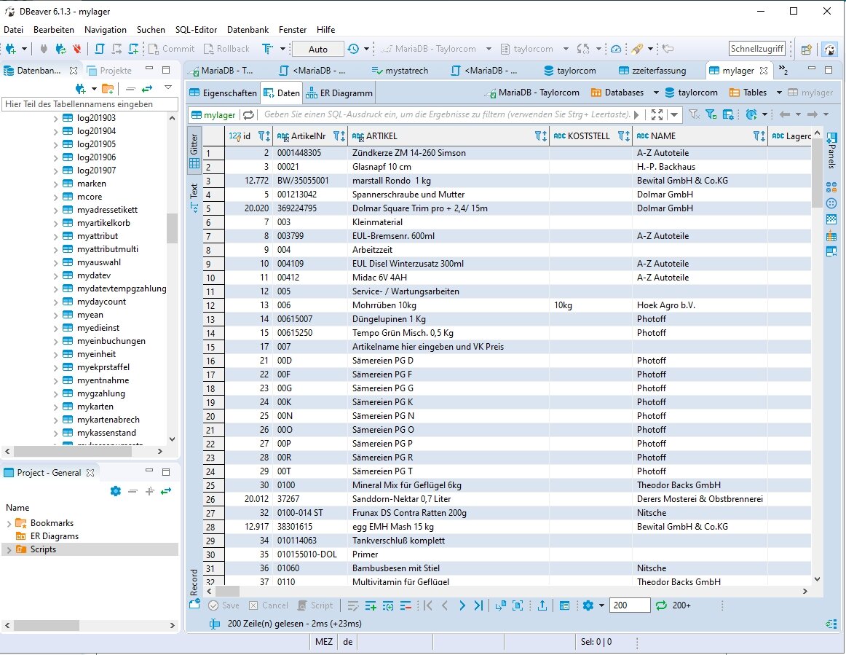
Task: Click the SQL filter expression input field
Action: pos(446,114)
